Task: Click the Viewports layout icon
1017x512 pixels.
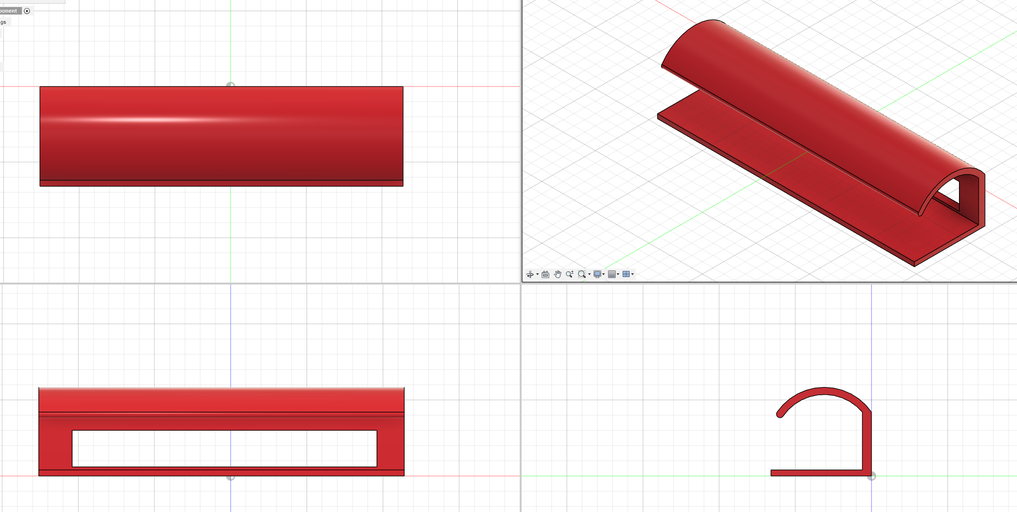Action: click(626, 274)
